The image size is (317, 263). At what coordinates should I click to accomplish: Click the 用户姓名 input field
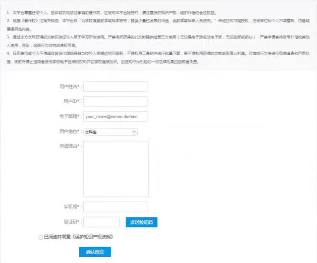click(x=116, y=86)
